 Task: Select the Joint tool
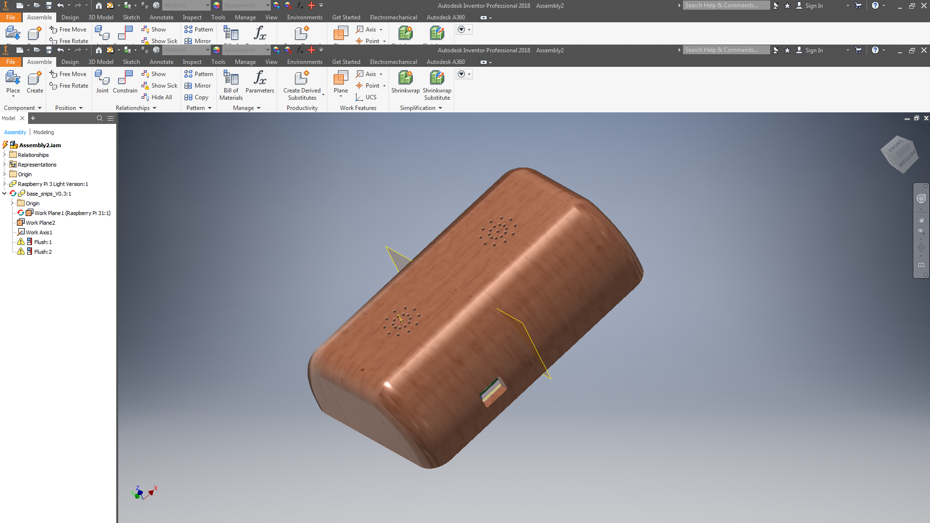click(x=102, y=80)
